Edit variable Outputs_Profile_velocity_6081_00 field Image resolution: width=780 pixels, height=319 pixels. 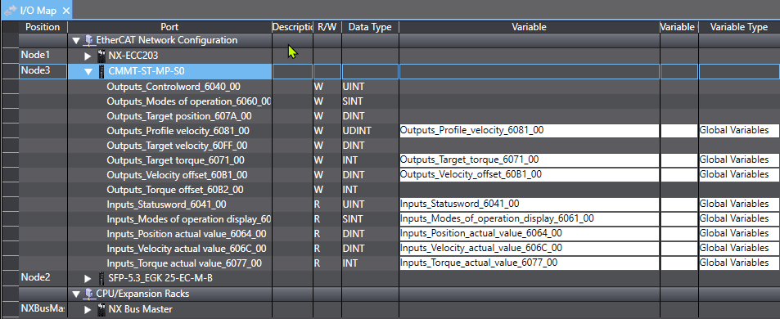(530, 131)
